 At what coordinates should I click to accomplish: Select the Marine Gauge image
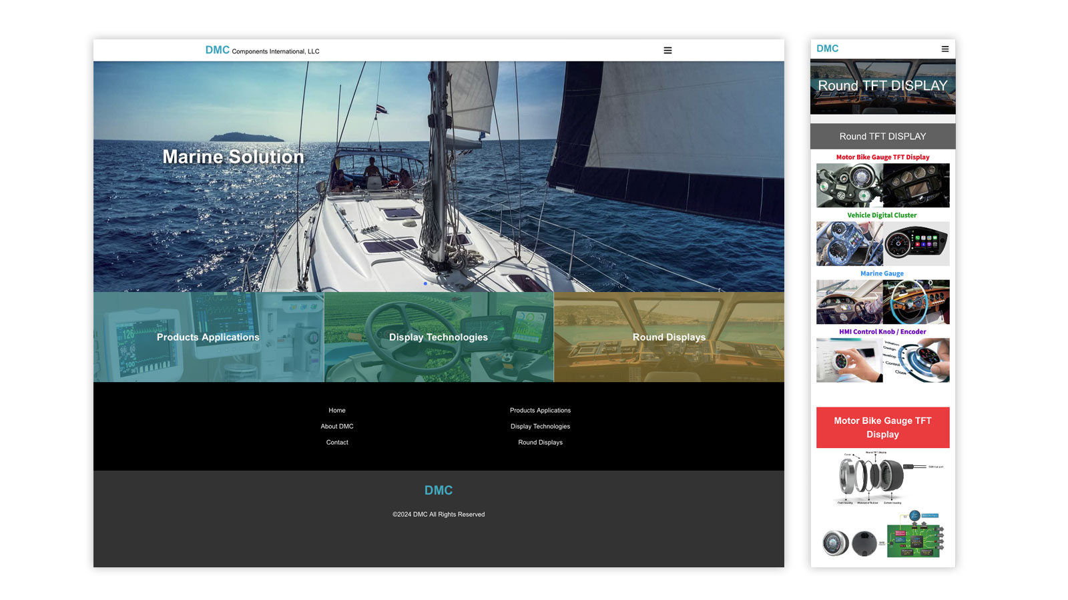(x=882, y=301)
